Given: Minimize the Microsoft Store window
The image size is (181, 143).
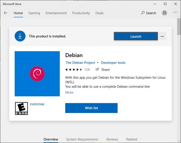Looking at the screenshot, I should [155, 4].
